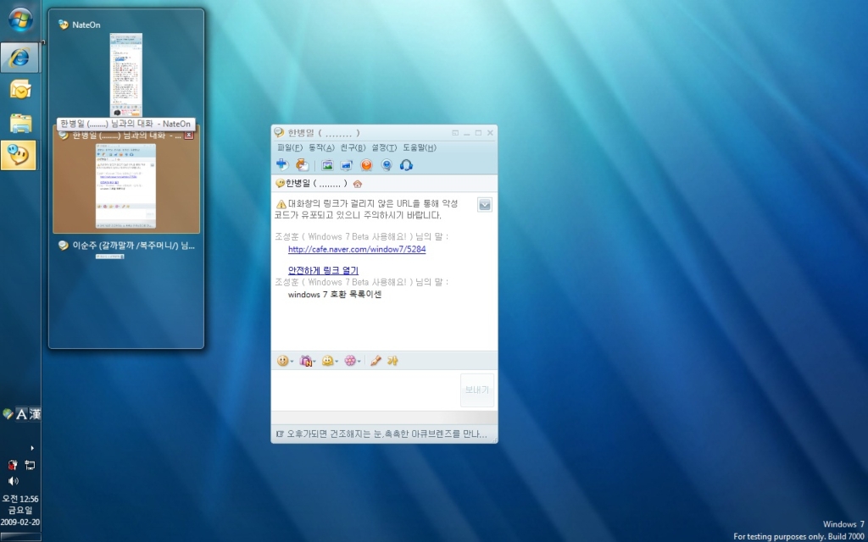Click the photo sharing icon in chat toolbar
The width and height of the screenshot is (868, 542).
(327, 165)
